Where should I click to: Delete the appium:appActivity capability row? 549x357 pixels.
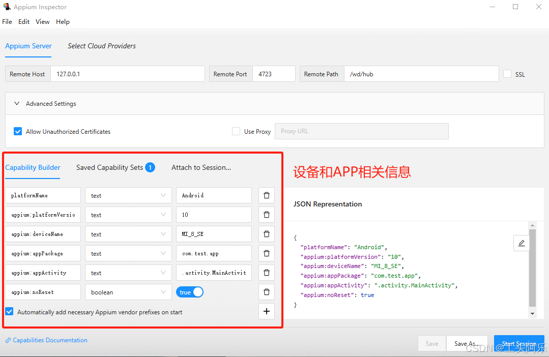tap(267, 272)
